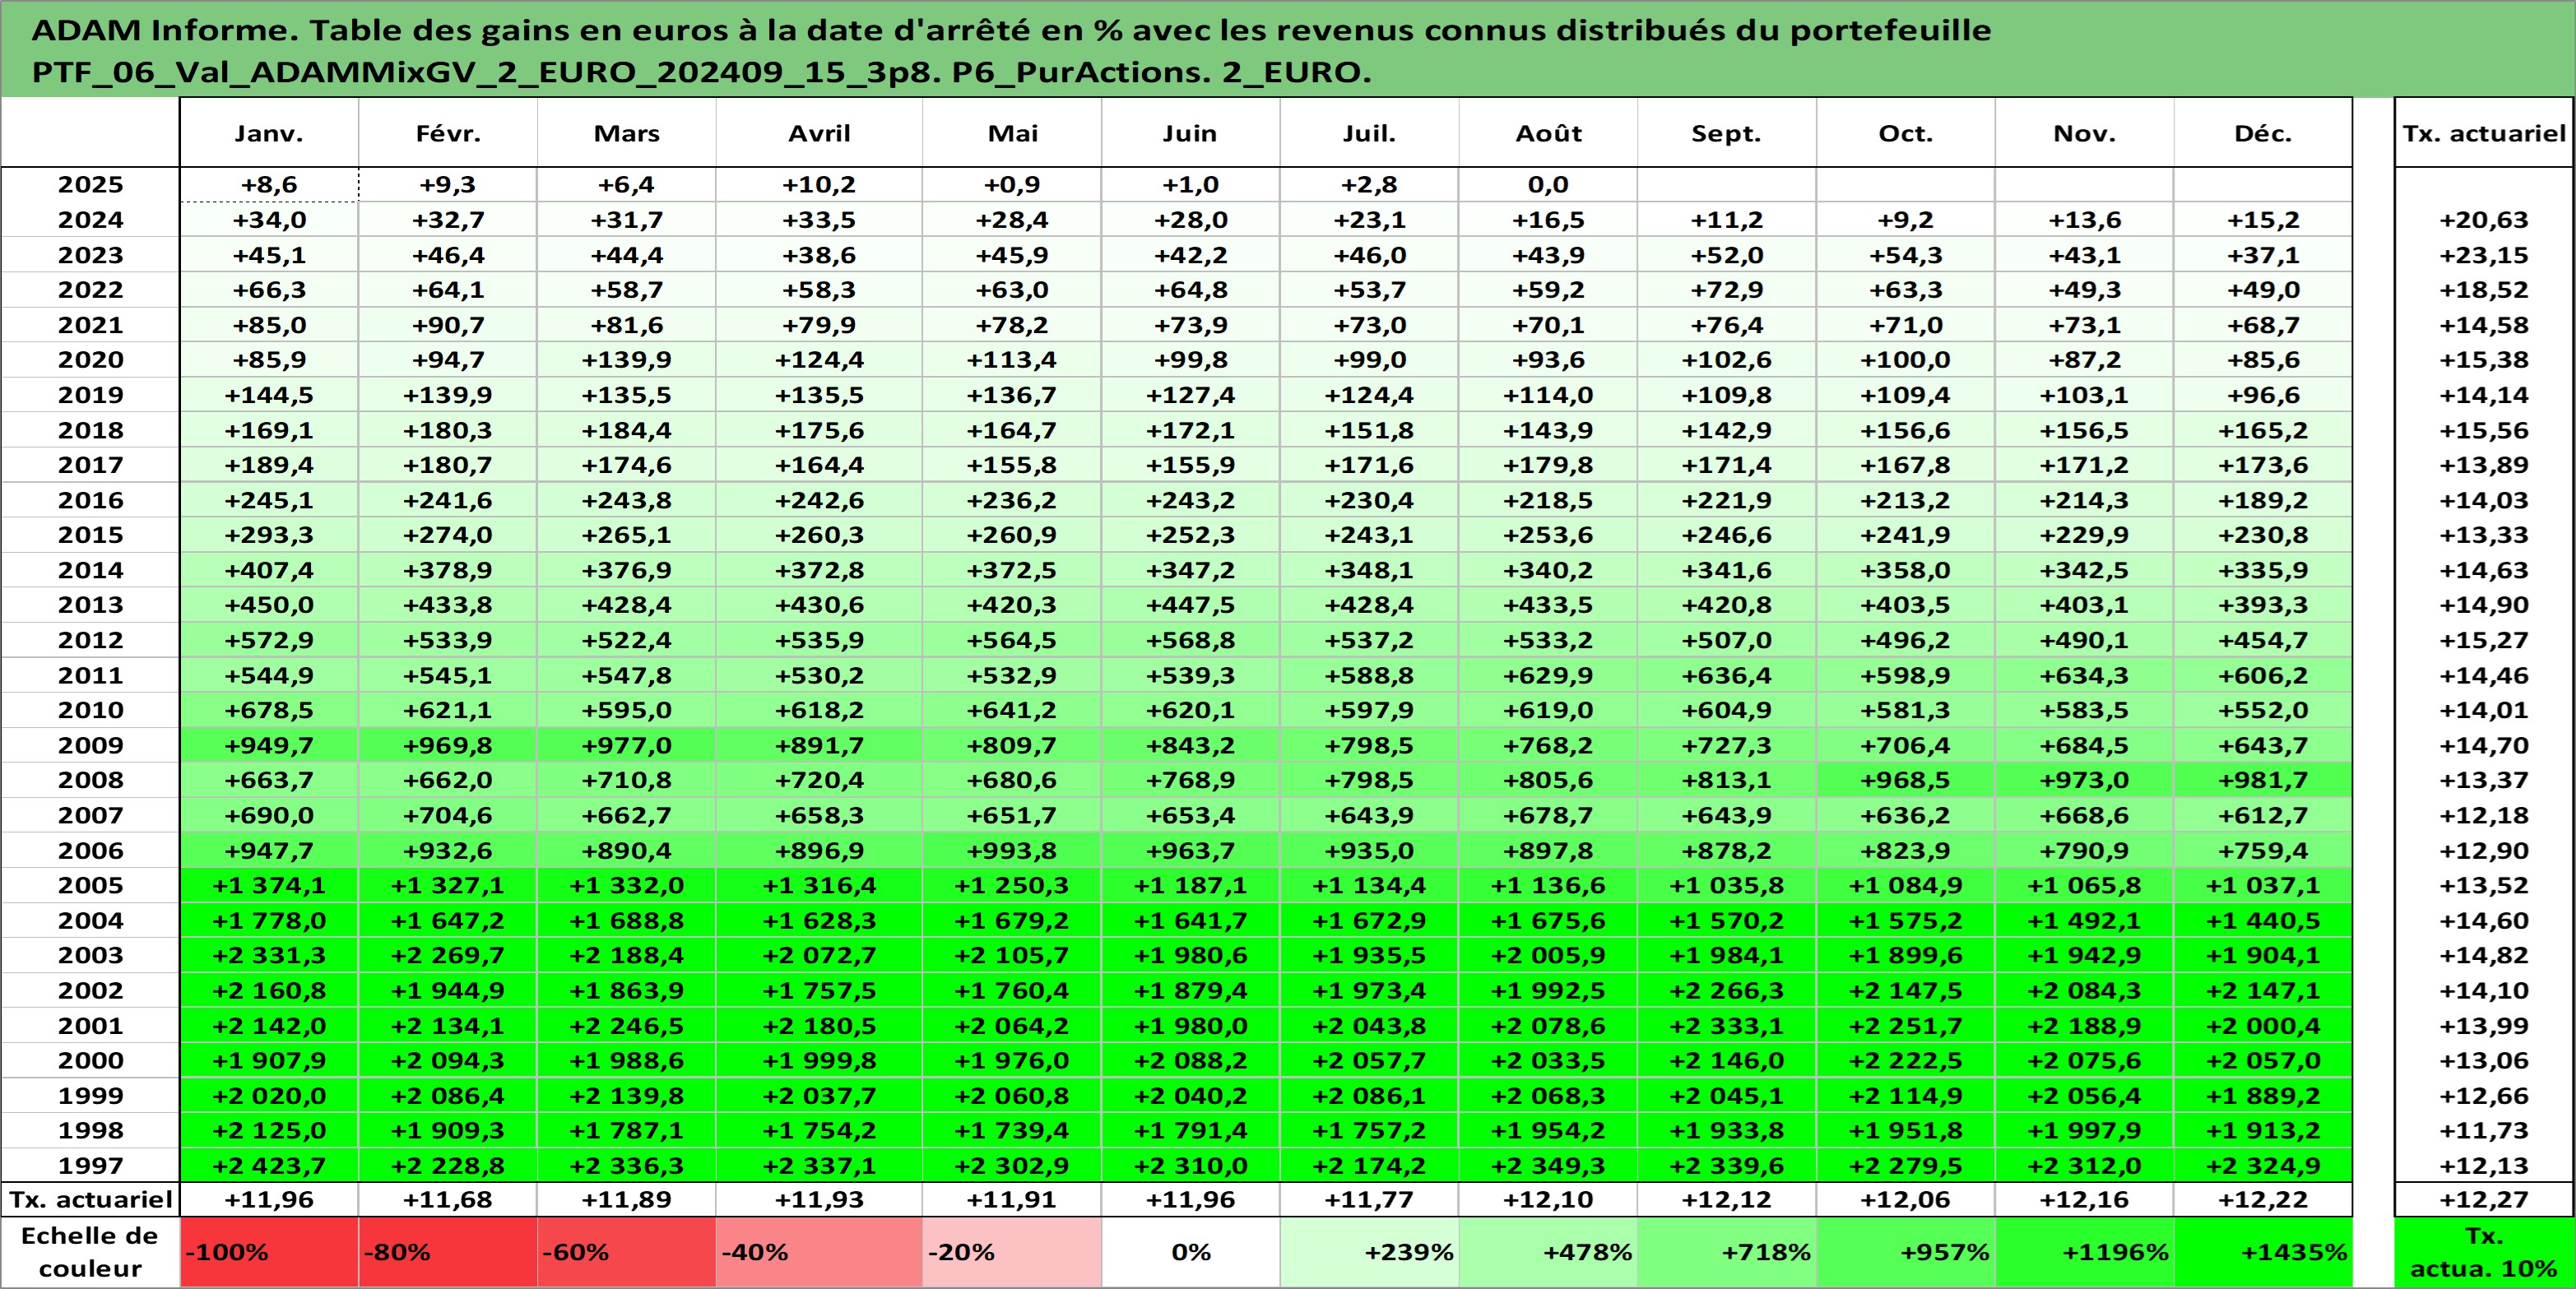
Task: Select the +981,7 cell in 2008
Action: [2263, 780]
